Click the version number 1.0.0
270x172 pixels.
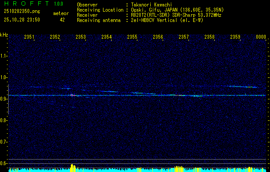point(58,3)
